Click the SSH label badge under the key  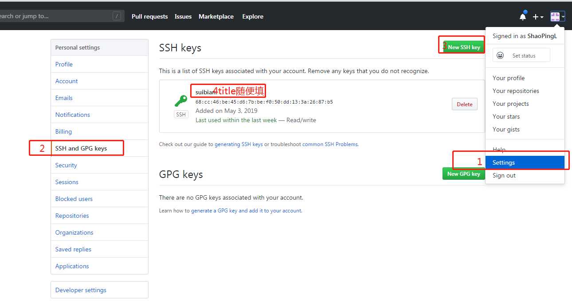pos(181,115)
